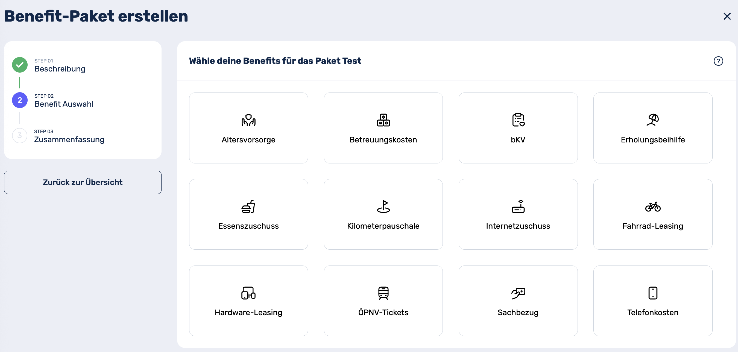
Task: Open the help question mark icon
Action: coord(718,61)
